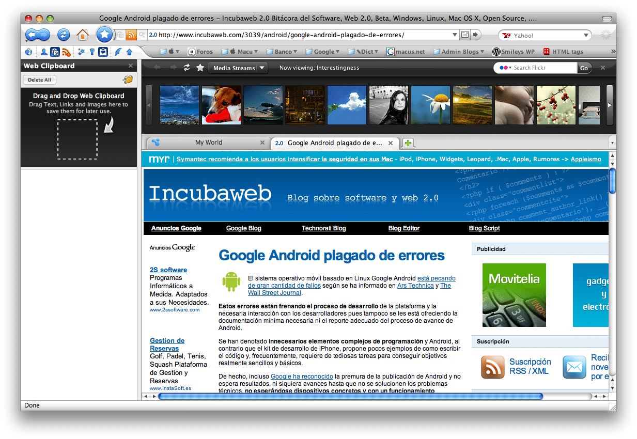Click the grayed media camera icon left of the orange RSS button
The width and height of the screenshot is (637, 439).
pos(120,35)
